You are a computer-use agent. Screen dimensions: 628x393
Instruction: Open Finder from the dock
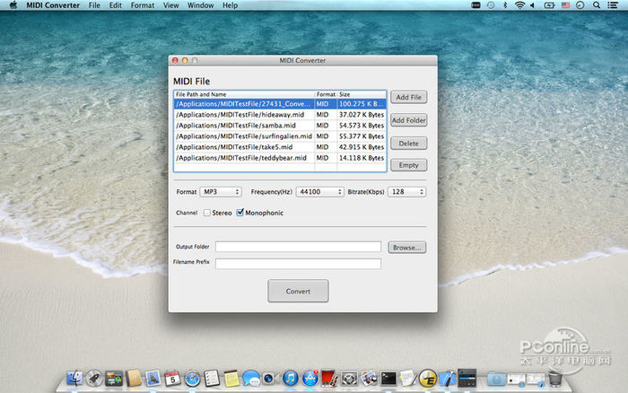point(73,378)
